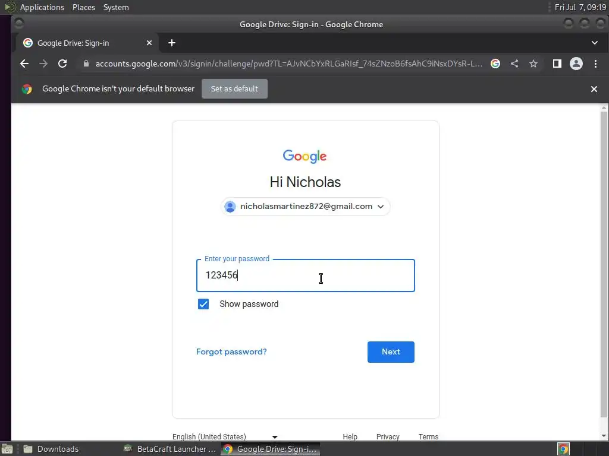The image size is (609, 456).
Task: Click the scrollbar up arrow
Action: [604, 107]
